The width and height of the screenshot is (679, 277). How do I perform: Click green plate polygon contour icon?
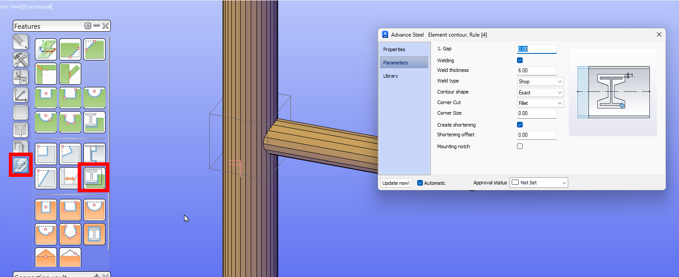[x=70, y=122]
